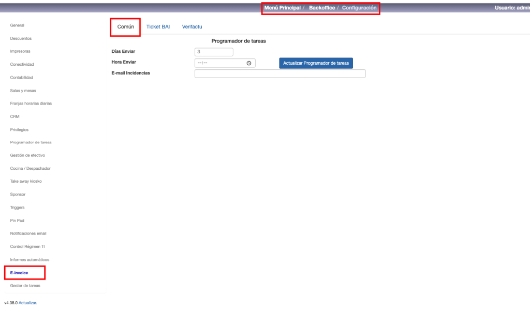Screen dimensions: 530x310
Task: Select the Común tab
Action: tap(126, 26)
